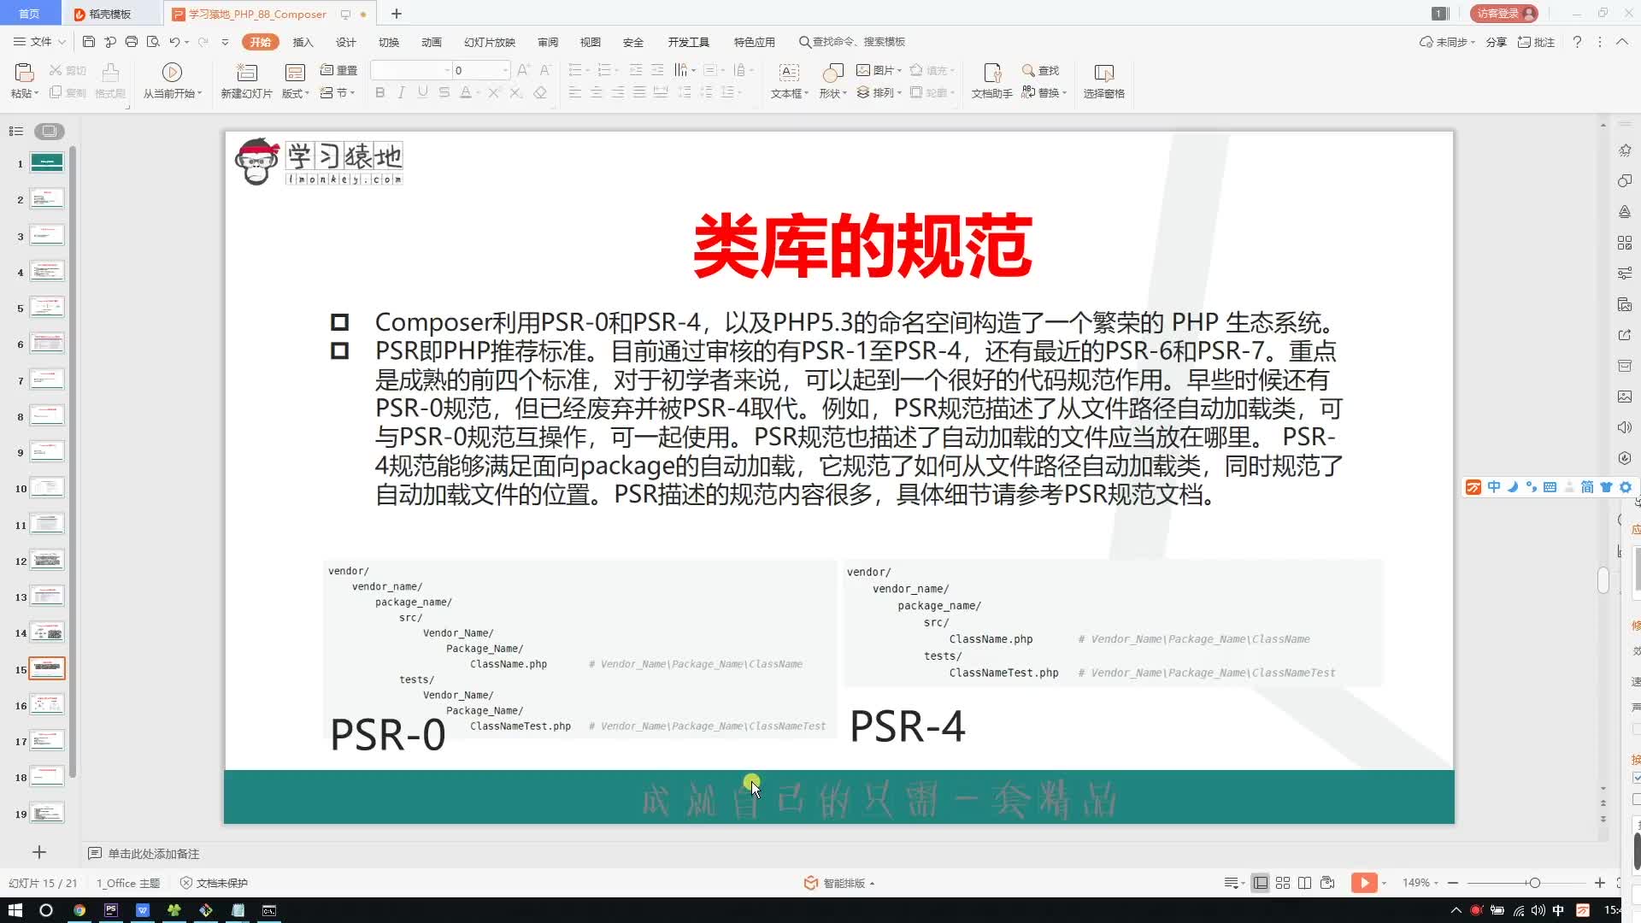Open the 版式 layout dropdown
This screenshot has height=923, width=1641.
[293, 92]
